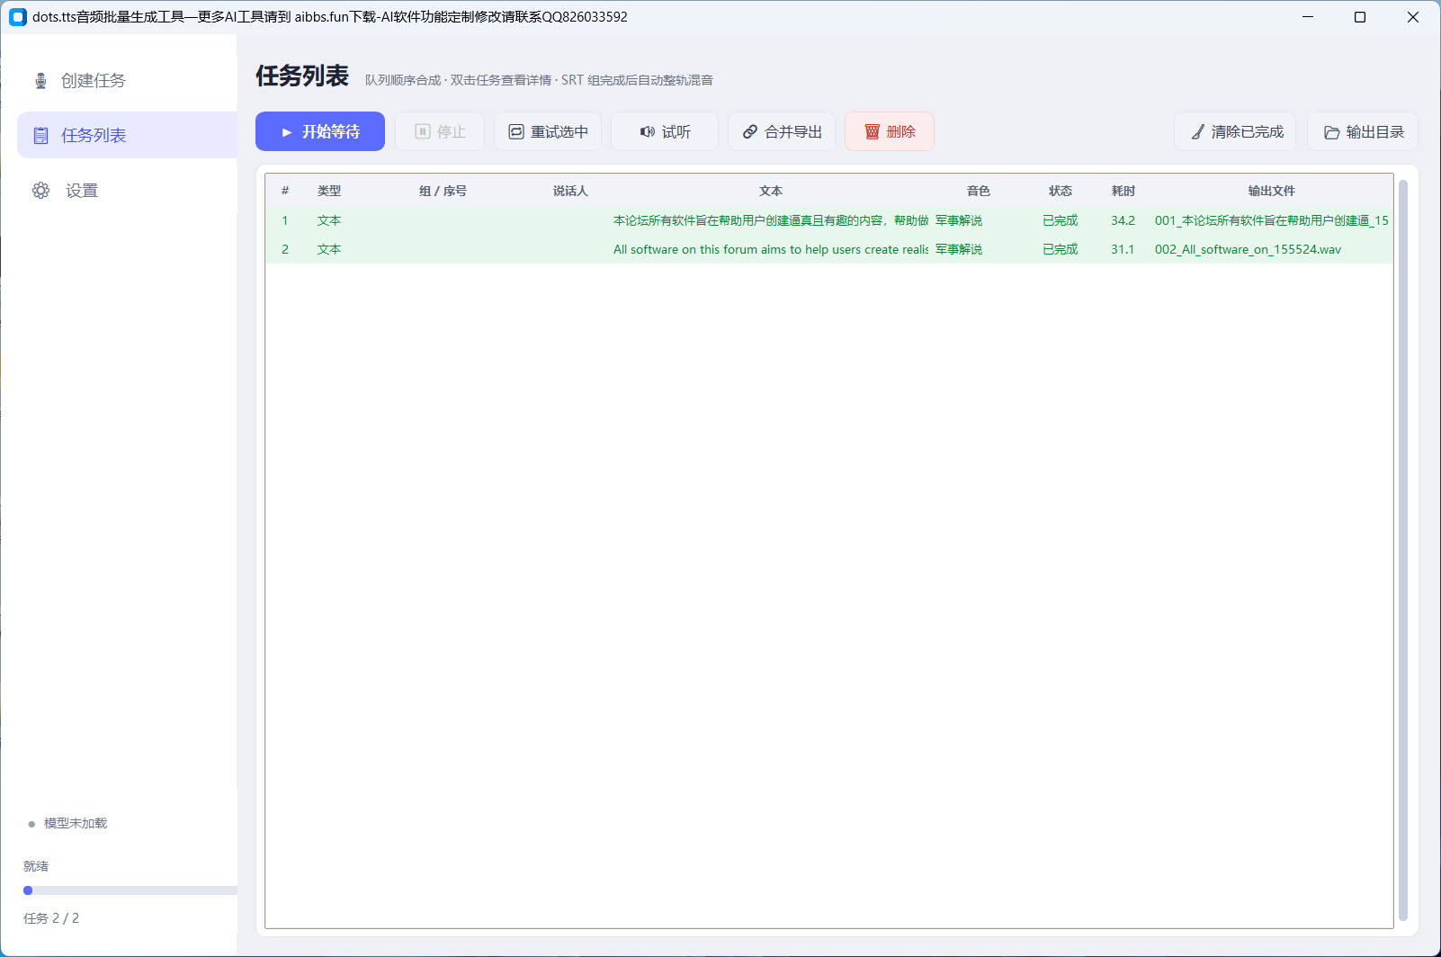The width and height of the screenshot is (1441, 957).
Task: Click row number 2 cell
Action: [x=285, y=249]
